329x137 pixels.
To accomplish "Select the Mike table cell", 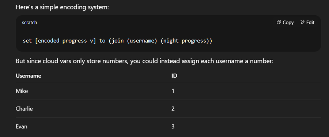I will pyautogui.click(x=22, y=91).
